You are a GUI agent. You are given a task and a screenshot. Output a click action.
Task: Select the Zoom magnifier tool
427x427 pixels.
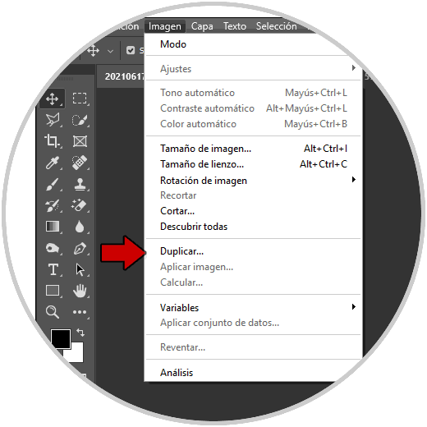click(x=53, y=312)
